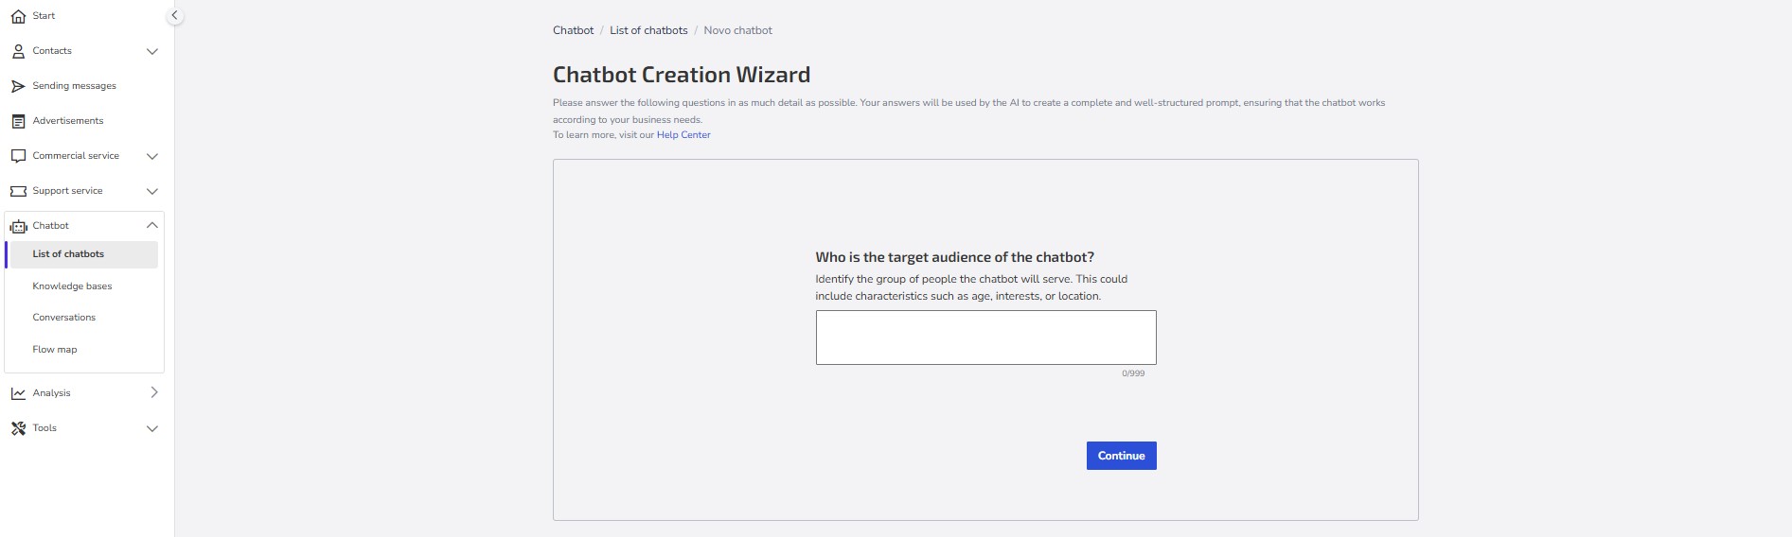Click the Sending messages paper-plane icon

point(18,86)
